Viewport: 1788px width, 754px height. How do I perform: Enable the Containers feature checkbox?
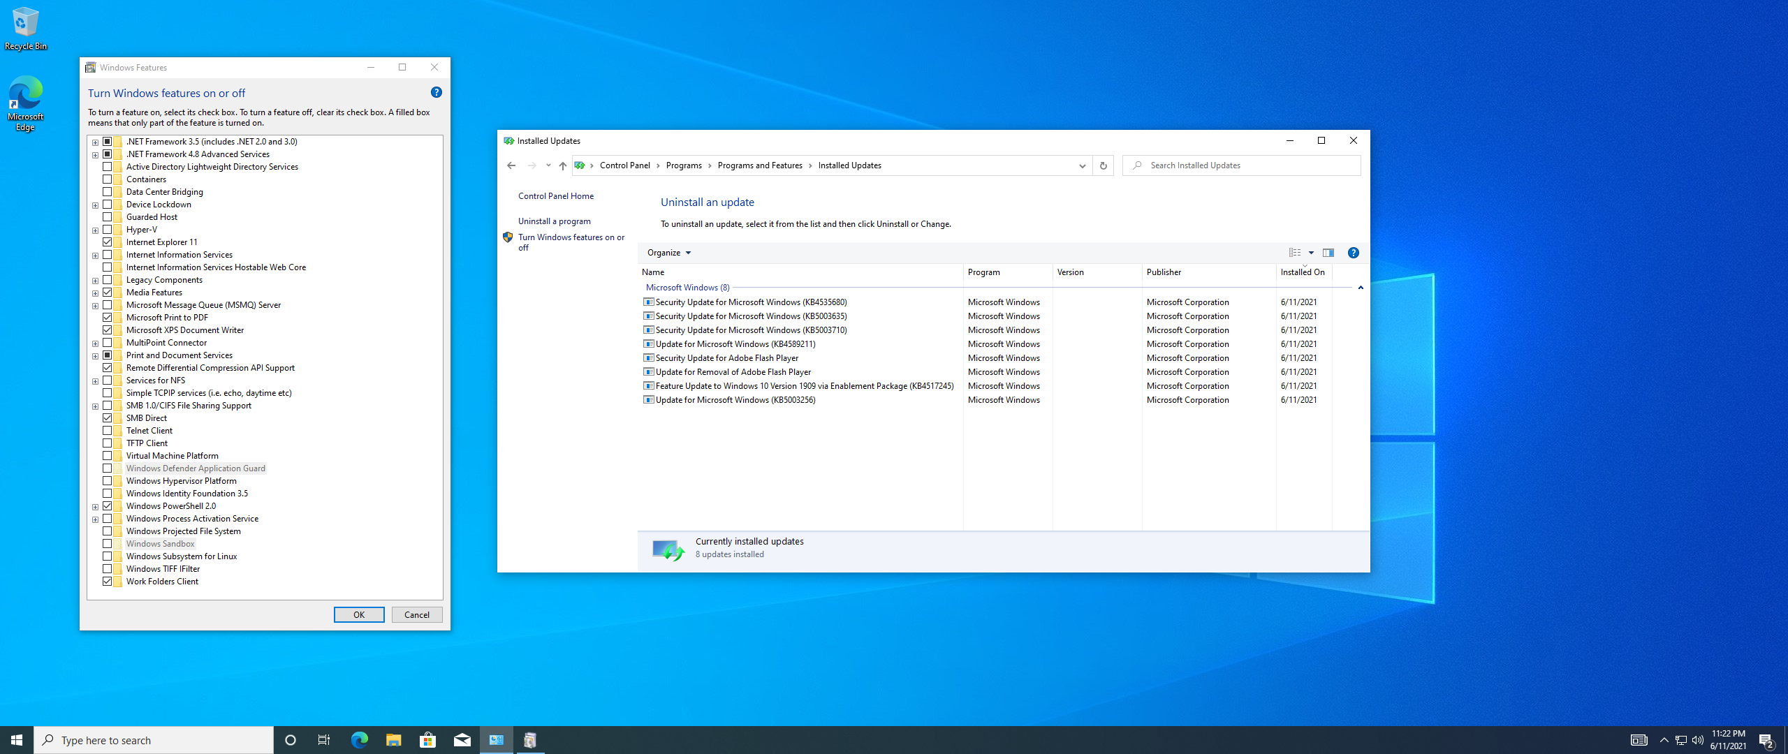pos(108,179)
